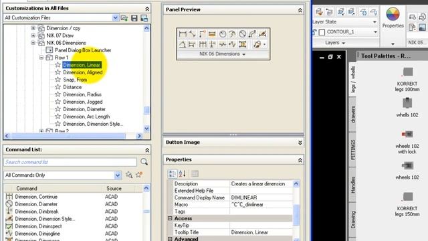Click the create new command star icon

coord(139,175)
